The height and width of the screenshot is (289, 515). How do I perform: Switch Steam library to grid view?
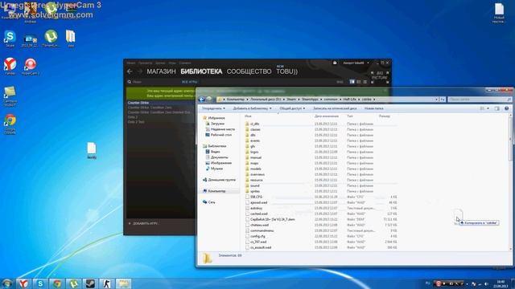pyautogui.click(x=365, y=82)
